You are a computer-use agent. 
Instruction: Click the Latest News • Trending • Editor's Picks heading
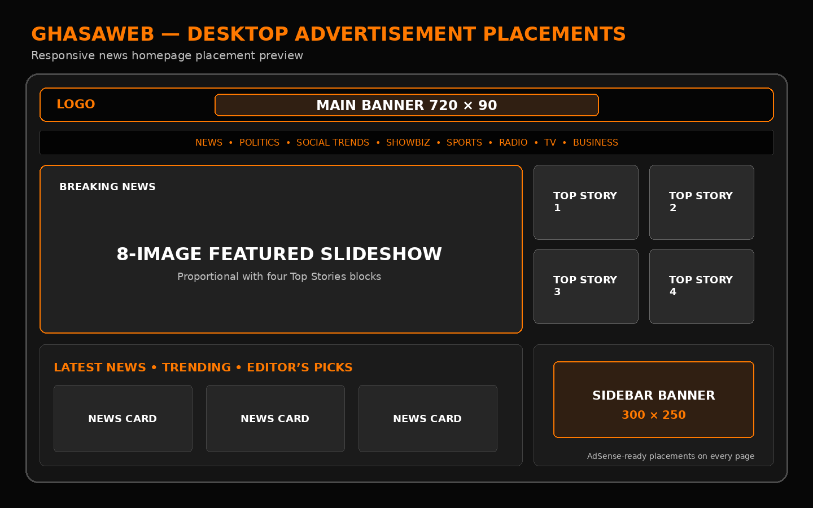(203, 367)
